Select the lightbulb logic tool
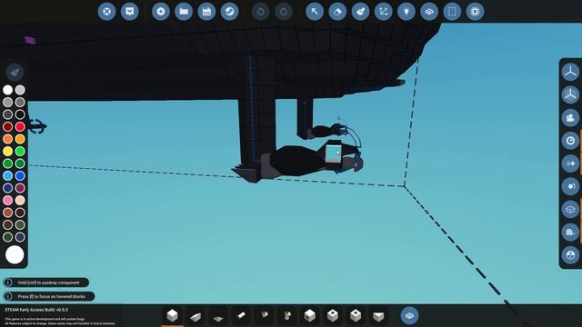582x327 pixels. pos(406,12)
